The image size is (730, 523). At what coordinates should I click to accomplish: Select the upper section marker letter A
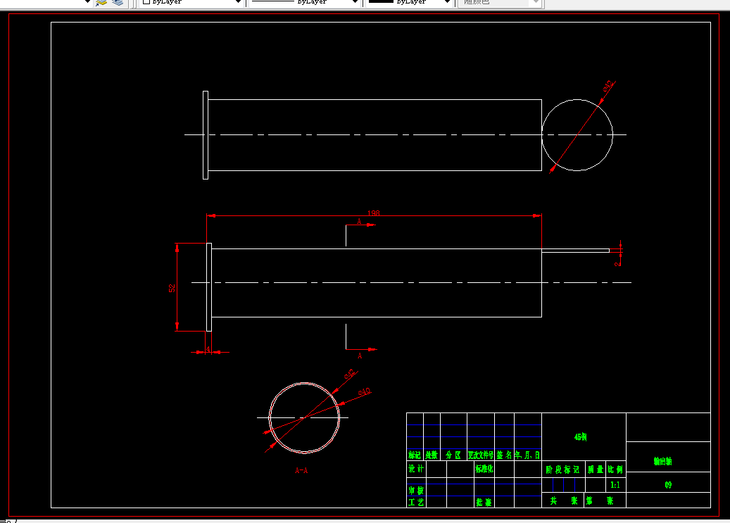tap(359, 221)
